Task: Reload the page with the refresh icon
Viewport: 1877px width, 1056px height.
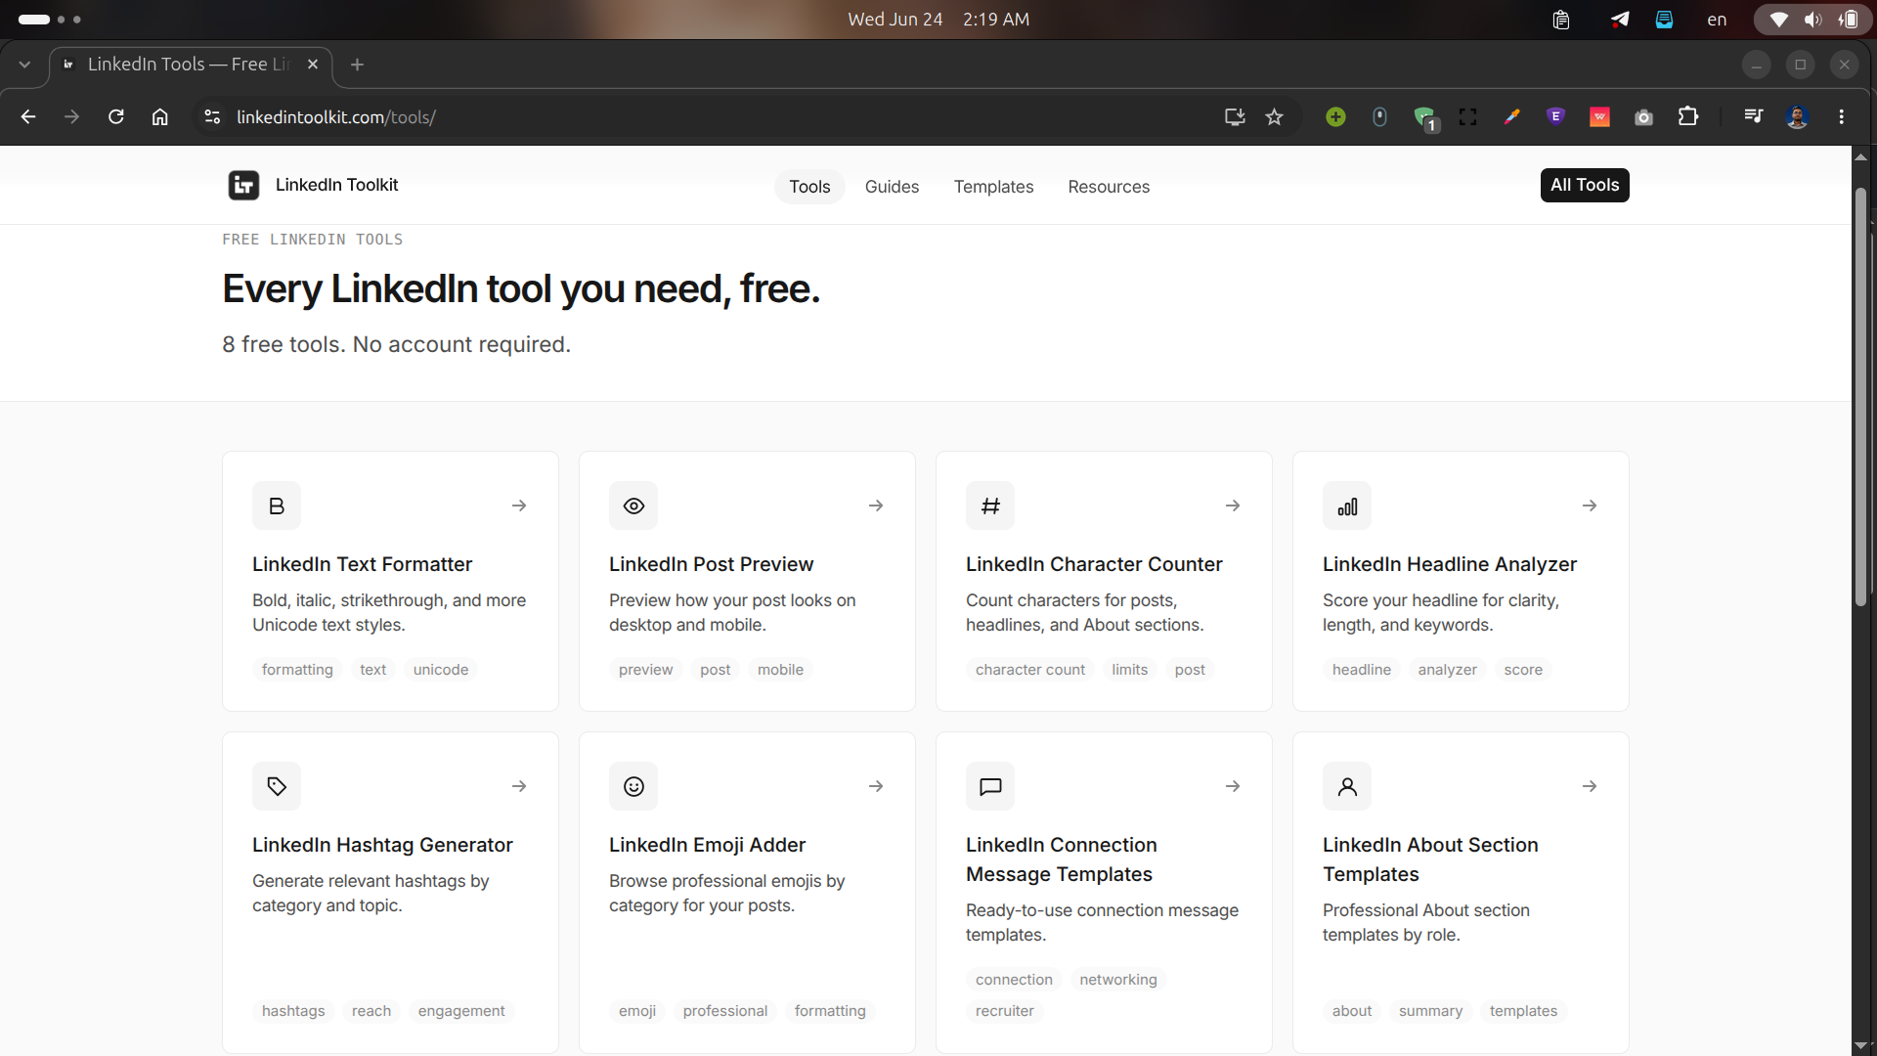Action: pyautogui.click(x=115, y=116)
